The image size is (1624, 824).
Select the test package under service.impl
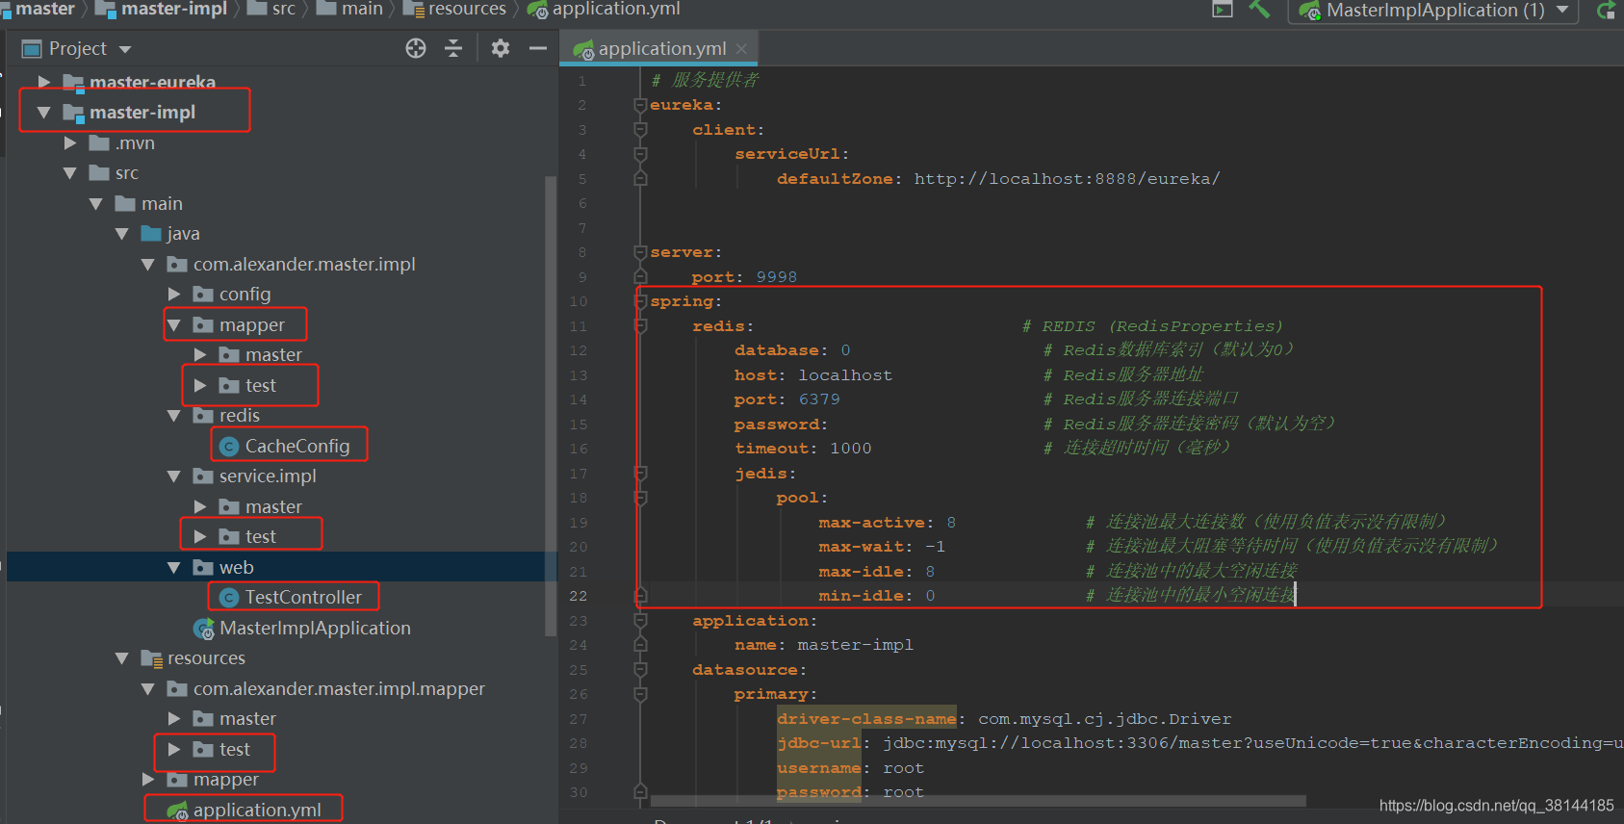[x=261, y=537]
